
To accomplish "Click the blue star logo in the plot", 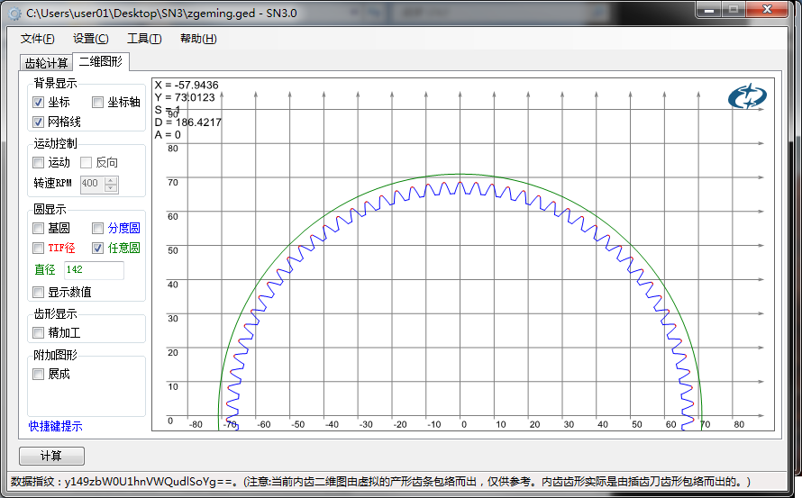I will (747, 96).
